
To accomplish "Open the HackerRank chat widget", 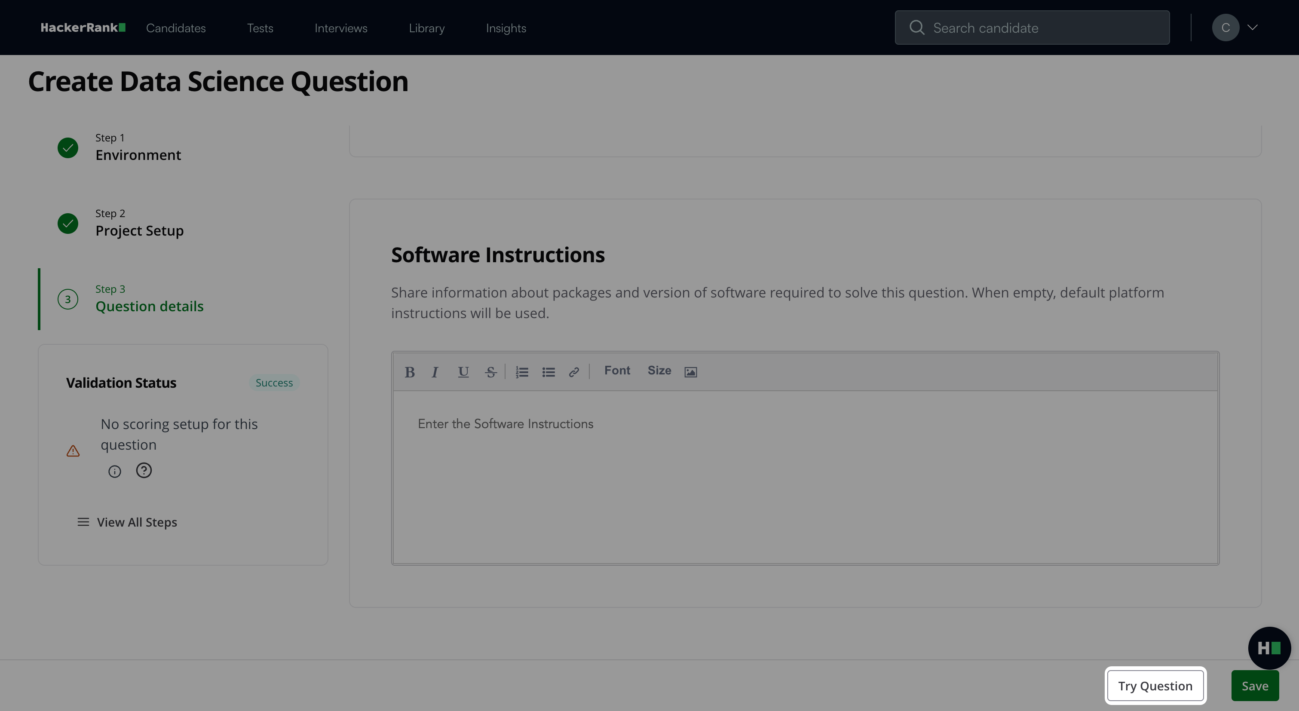I will [1269, 648].
